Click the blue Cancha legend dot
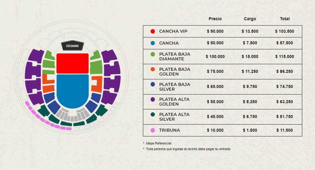The image size is (315, 170). point(153,43)
